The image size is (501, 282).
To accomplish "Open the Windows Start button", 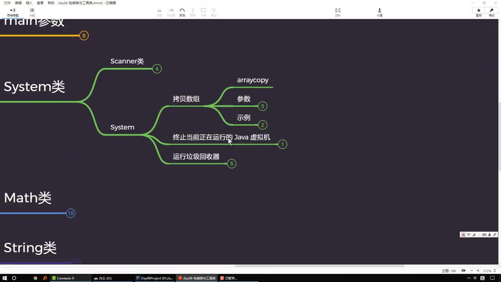I will tap(5, 278).
